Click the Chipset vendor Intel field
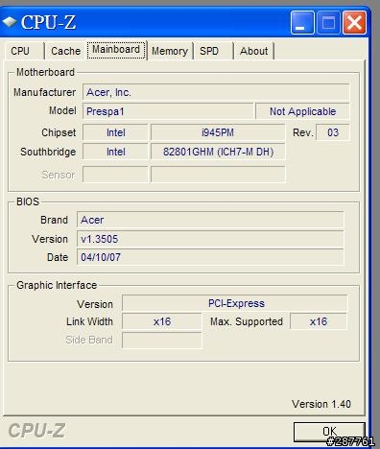Screen dimensions: 380x449 (x=115, y=132)
